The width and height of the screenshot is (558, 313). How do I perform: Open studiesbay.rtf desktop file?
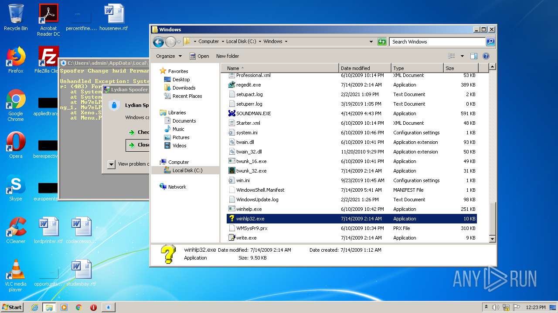pos(81,273)
